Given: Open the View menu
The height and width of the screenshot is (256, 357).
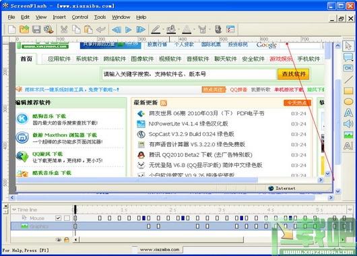Looking at the screenshot, I should click(41, 18).
